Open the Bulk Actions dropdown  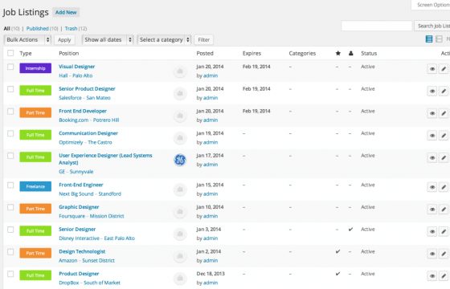pyautogui.click(x=27, y=39)
